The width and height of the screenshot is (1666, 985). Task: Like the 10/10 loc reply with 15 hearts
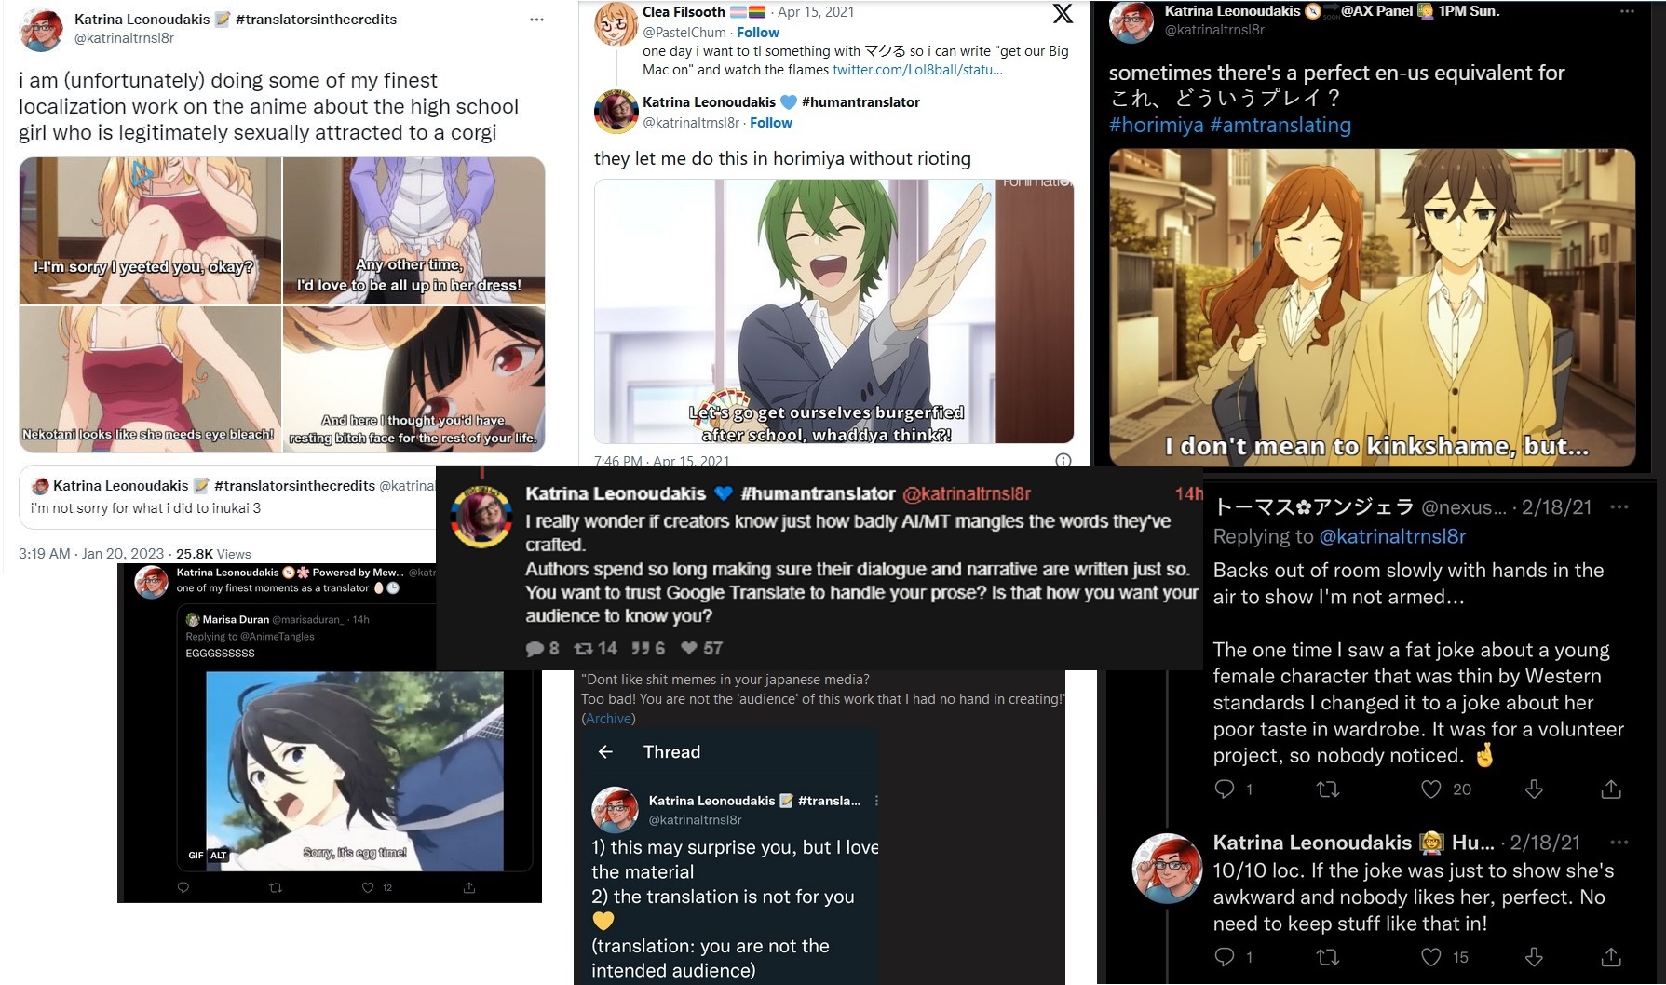point(1431,957)
